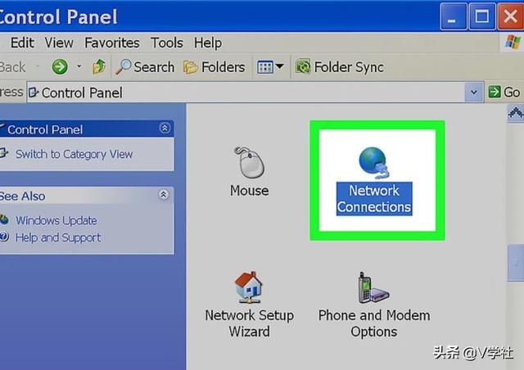The image size is (524, 370).
Task: Select the Network Connections globe icon
Action: pyautogui.click(x=374, y=163)
